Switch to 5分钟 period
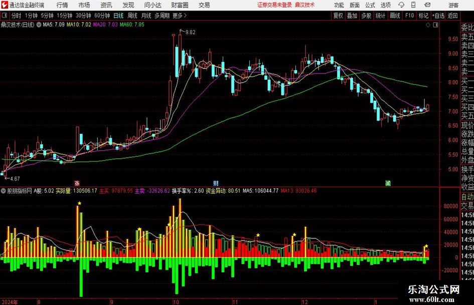Image resolution: width=474 pixels, height=305 pixels. (47, 16)
